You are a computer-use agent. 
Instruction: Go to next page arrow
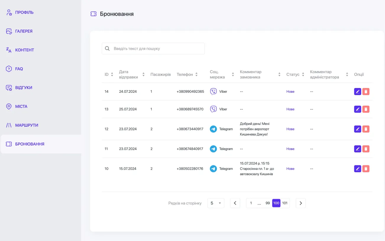point(301,203)
